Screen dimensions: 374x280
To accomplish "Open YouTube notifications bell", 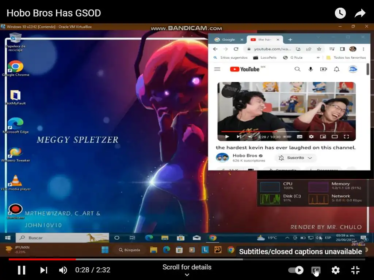I will [x=336, y=69].
